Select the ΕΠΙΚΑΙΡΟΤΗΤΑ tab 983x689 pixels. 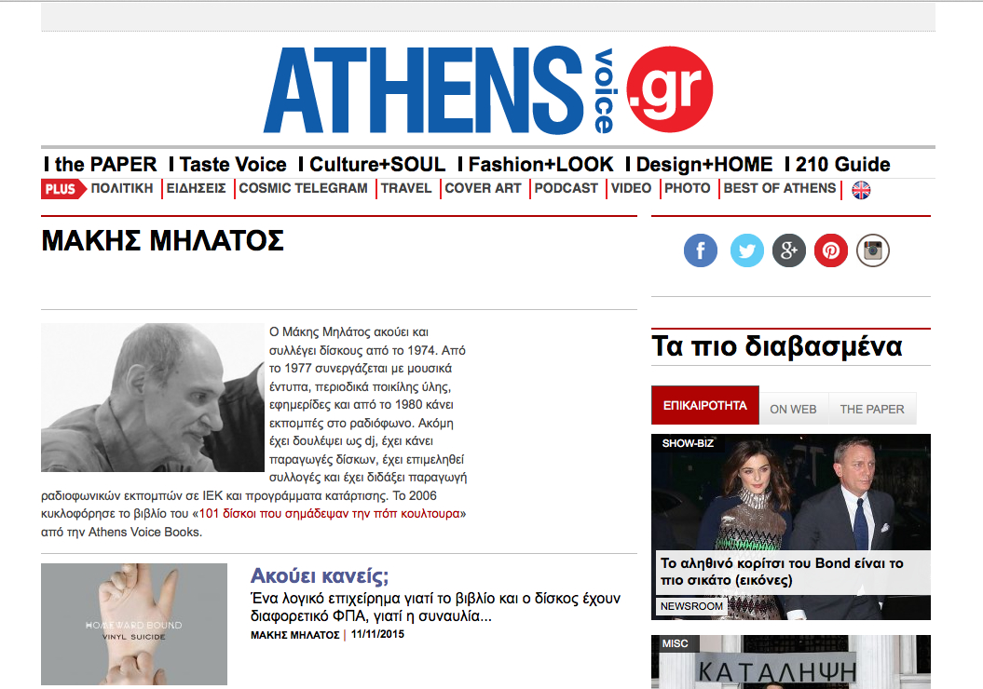pyautogui.click(x=705, y=405)
